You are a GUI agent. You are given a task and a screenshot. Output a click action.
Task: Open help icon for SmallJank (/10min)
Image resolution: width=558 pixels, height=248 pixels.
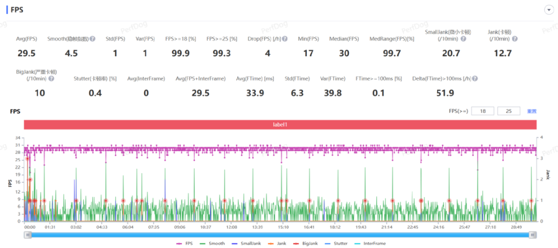(x=463, y=39)
